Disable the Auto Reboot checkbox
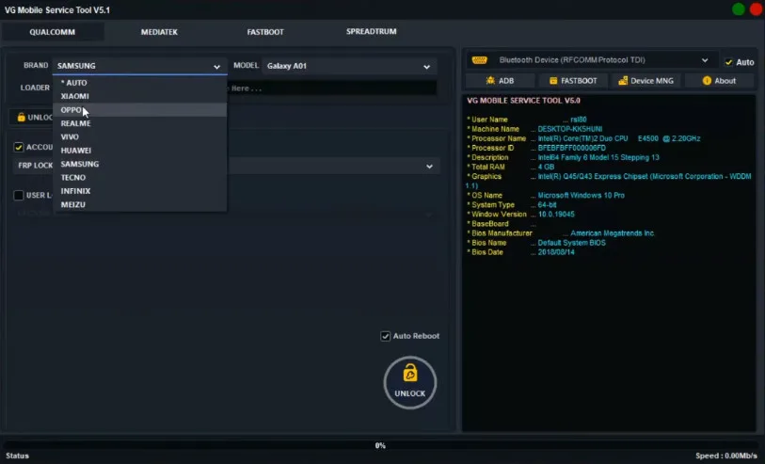Image resolution: width=765 pixels, height=464 pixels. [x=386, y=336]
